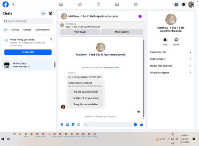Attach a file with the photo icon
The height and width of the screenshot is (146, 199).
click(x=67, y=124)
